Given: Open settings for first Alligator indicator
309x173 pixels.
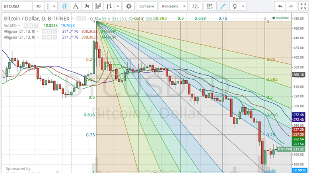Looking at the screenshot, I should [50, 31].
